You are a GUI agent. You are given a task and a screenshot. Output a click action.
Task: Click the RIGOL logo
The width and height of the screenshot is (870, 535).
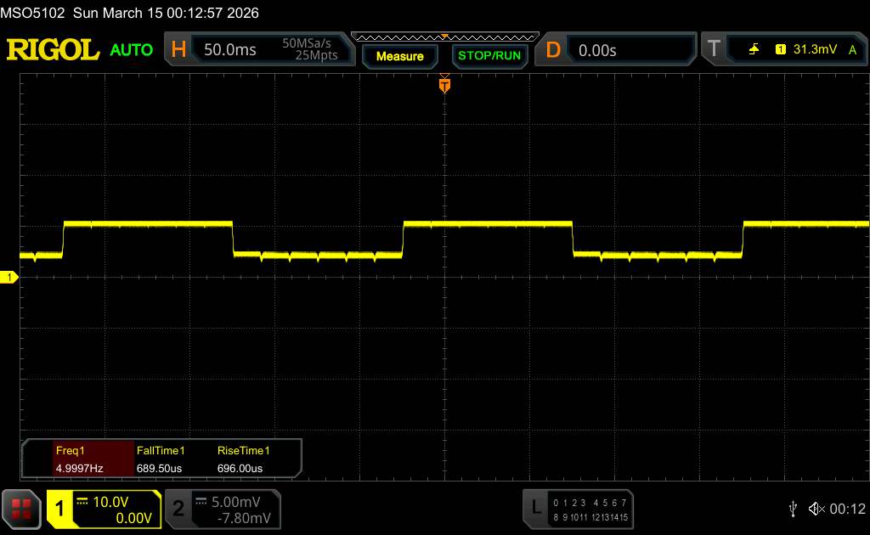(x=53, y=50)
